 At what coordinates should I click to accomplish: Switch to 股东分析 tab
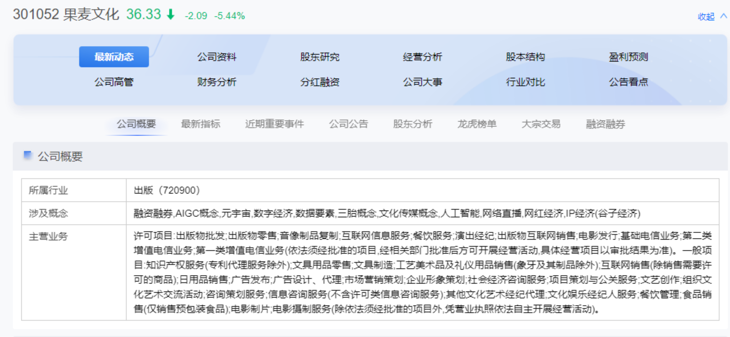tap(413, 124)
